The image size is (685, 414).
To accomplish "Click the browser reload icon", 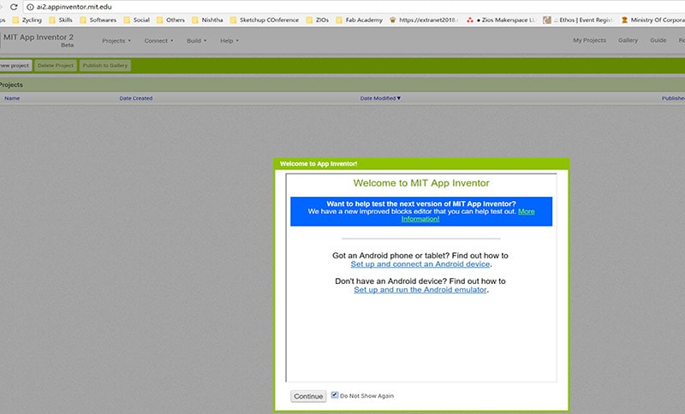I will (14, 7).
